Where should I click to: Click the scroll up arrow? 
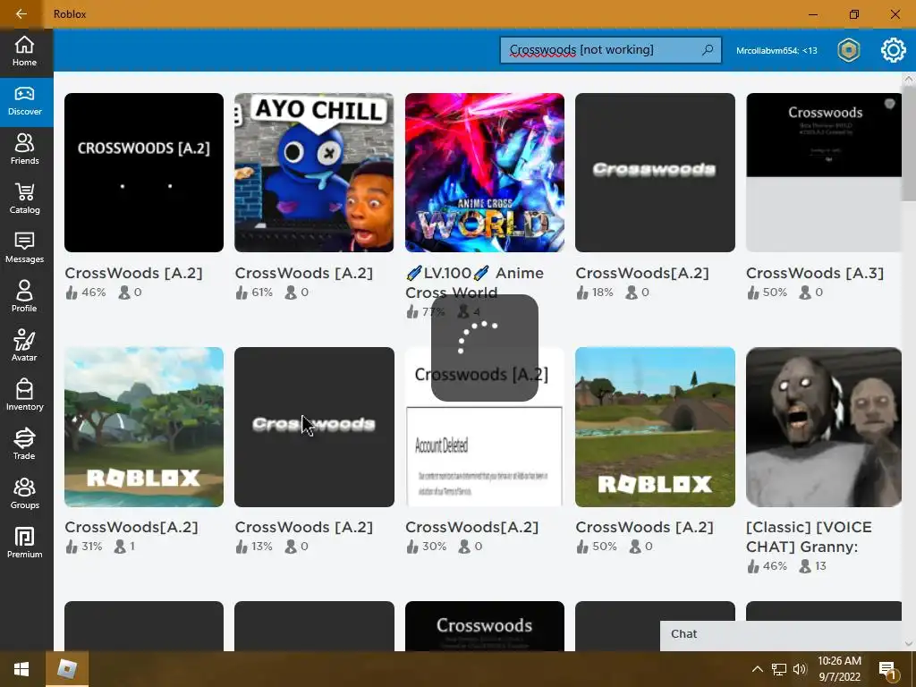pyautogui.click(x=909, y=79)
